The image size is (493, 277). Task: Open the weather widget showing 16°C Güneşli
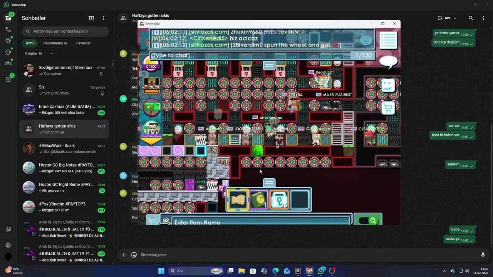[14, 271]
